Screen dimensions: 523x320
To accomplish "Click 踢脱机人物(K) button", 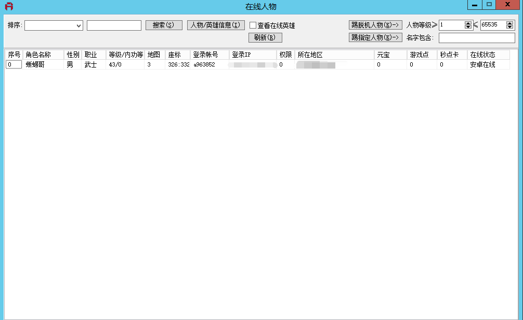I will (x=375, y=25).
